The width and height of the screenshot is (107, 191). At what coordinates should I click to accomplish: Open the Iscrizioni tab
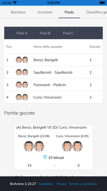point(45,12)
